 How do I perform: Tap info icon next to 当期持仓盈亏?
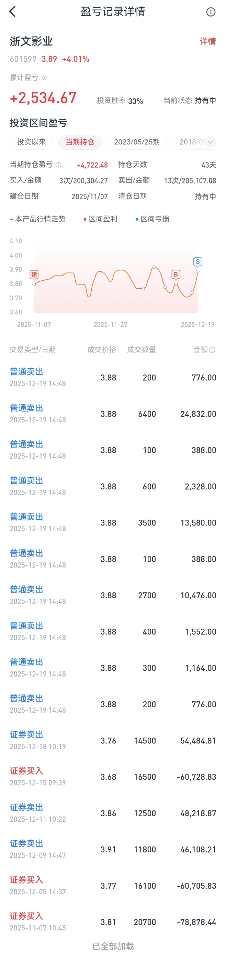(x=58, y=164)
